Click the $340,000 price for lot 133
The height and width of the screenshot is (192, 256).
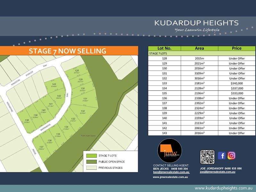(x=237, y=84)
